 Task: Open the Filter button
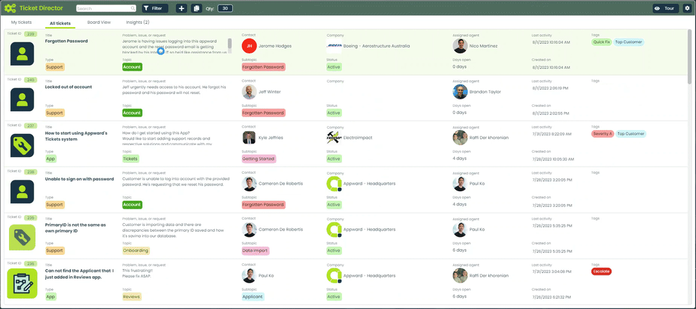(155, 8)
